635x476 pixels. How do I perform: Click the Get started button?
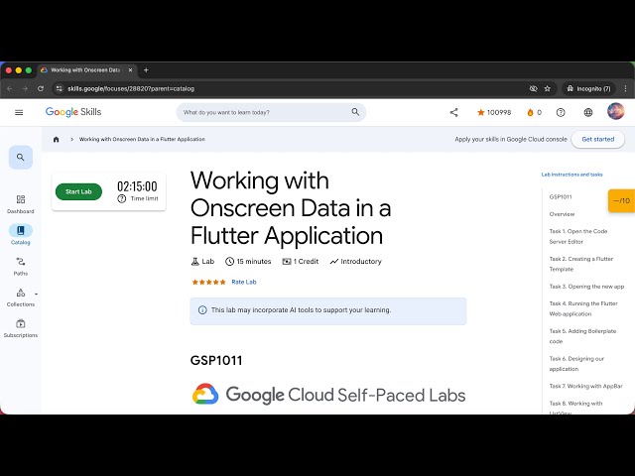coord(597,139)
